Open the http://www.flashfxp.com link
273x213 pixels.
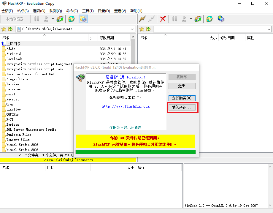pyautogui.click(x=126, y=106)
